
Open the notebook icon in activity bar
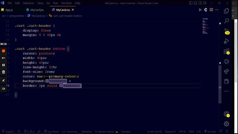(226, 81)
